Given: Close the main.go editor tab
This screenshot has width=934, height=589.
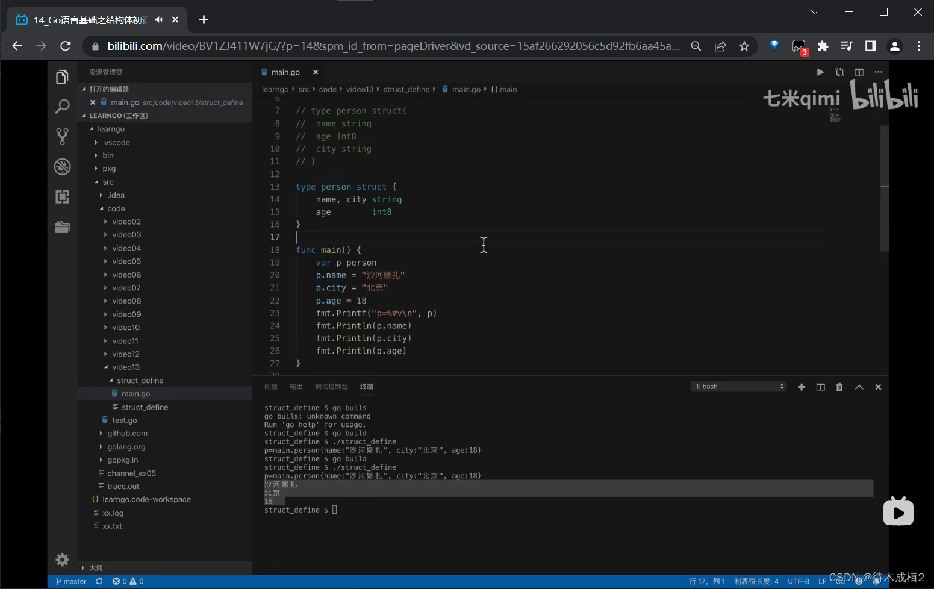Looking at the screenshot, I should 315,72.
